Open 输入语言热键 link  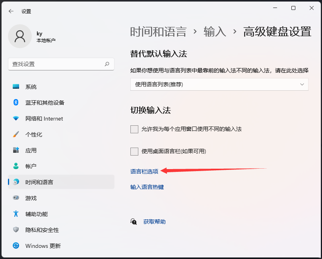coord(147,187)
